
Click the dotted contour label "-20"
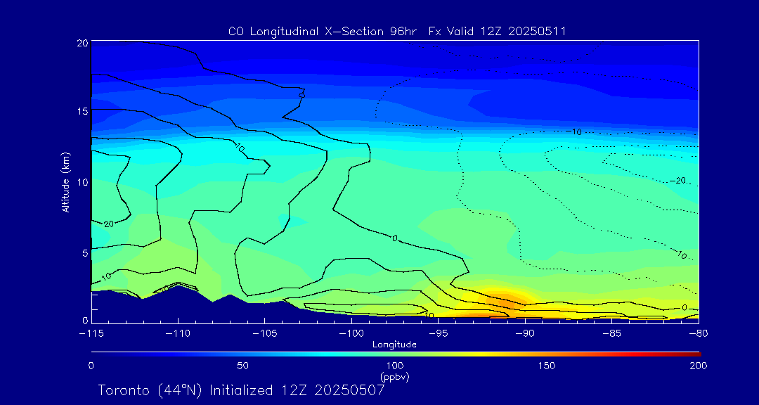[677, 181]
